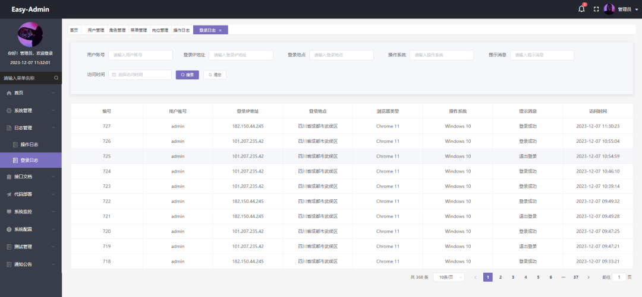
Task: Open the 管理员 user dropdown
Action: (x=628, y=9)
